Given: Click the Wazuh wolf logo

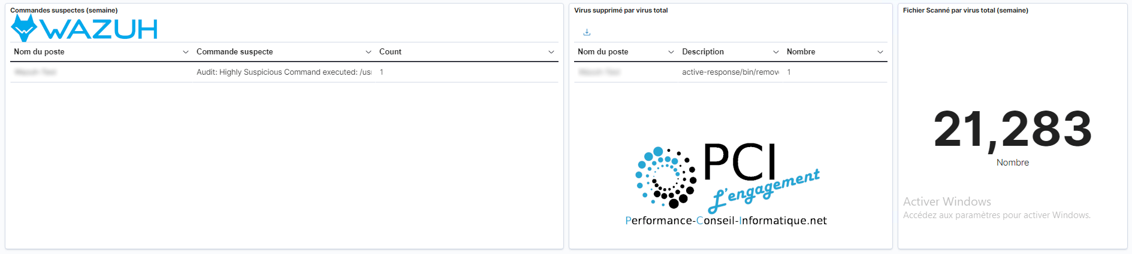Looking at the screenshot, I should (24, 28).
